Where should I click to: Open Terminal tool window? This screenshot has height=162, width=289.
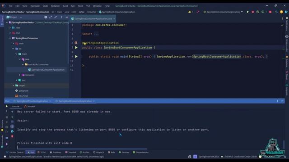(x=70, y=152)
